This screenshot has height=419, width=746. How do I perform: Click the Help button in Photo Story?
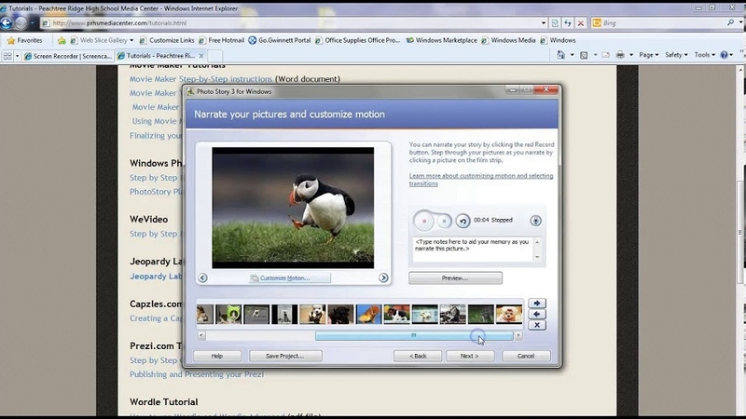click(x=217, y=356)
